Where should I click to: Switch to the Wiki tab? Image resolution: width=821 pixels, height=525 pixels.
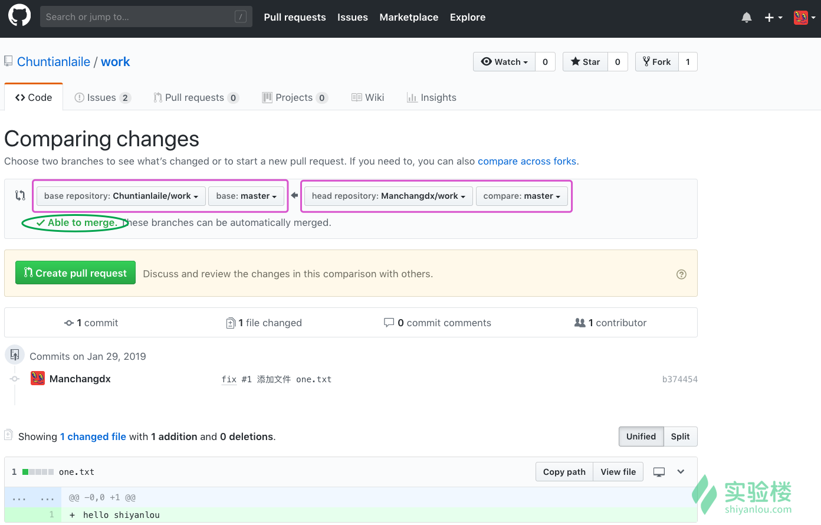[x=367, y=97]
